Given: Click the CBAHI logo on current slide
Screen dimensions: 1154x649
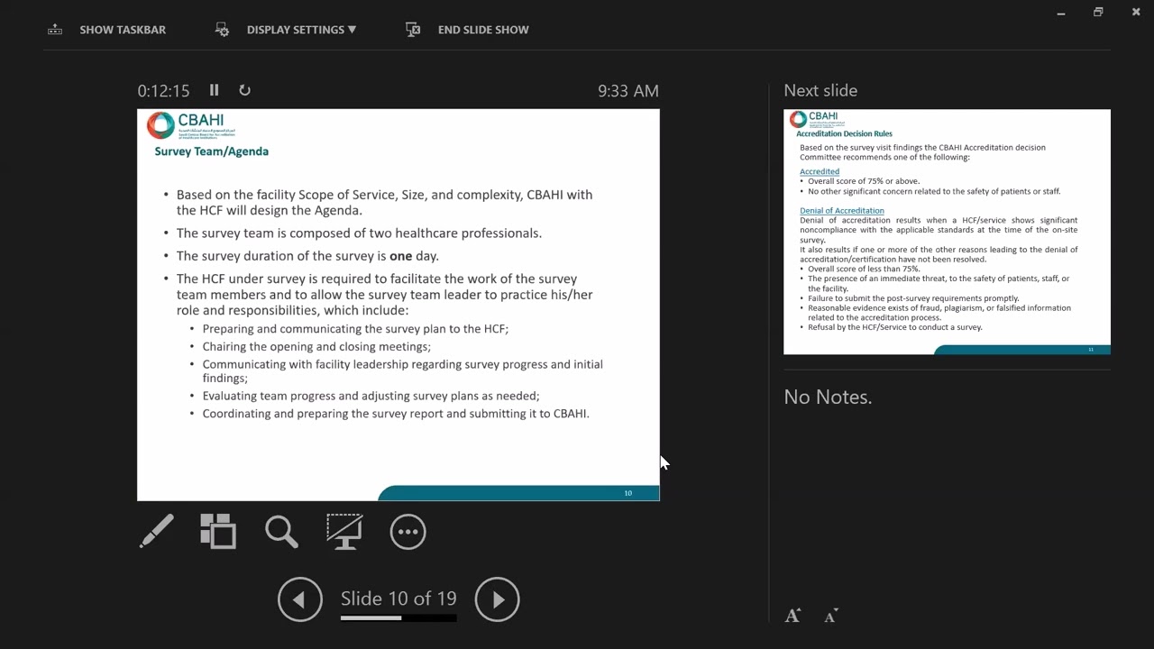Looking at the screenshot, I should point(191,125).
